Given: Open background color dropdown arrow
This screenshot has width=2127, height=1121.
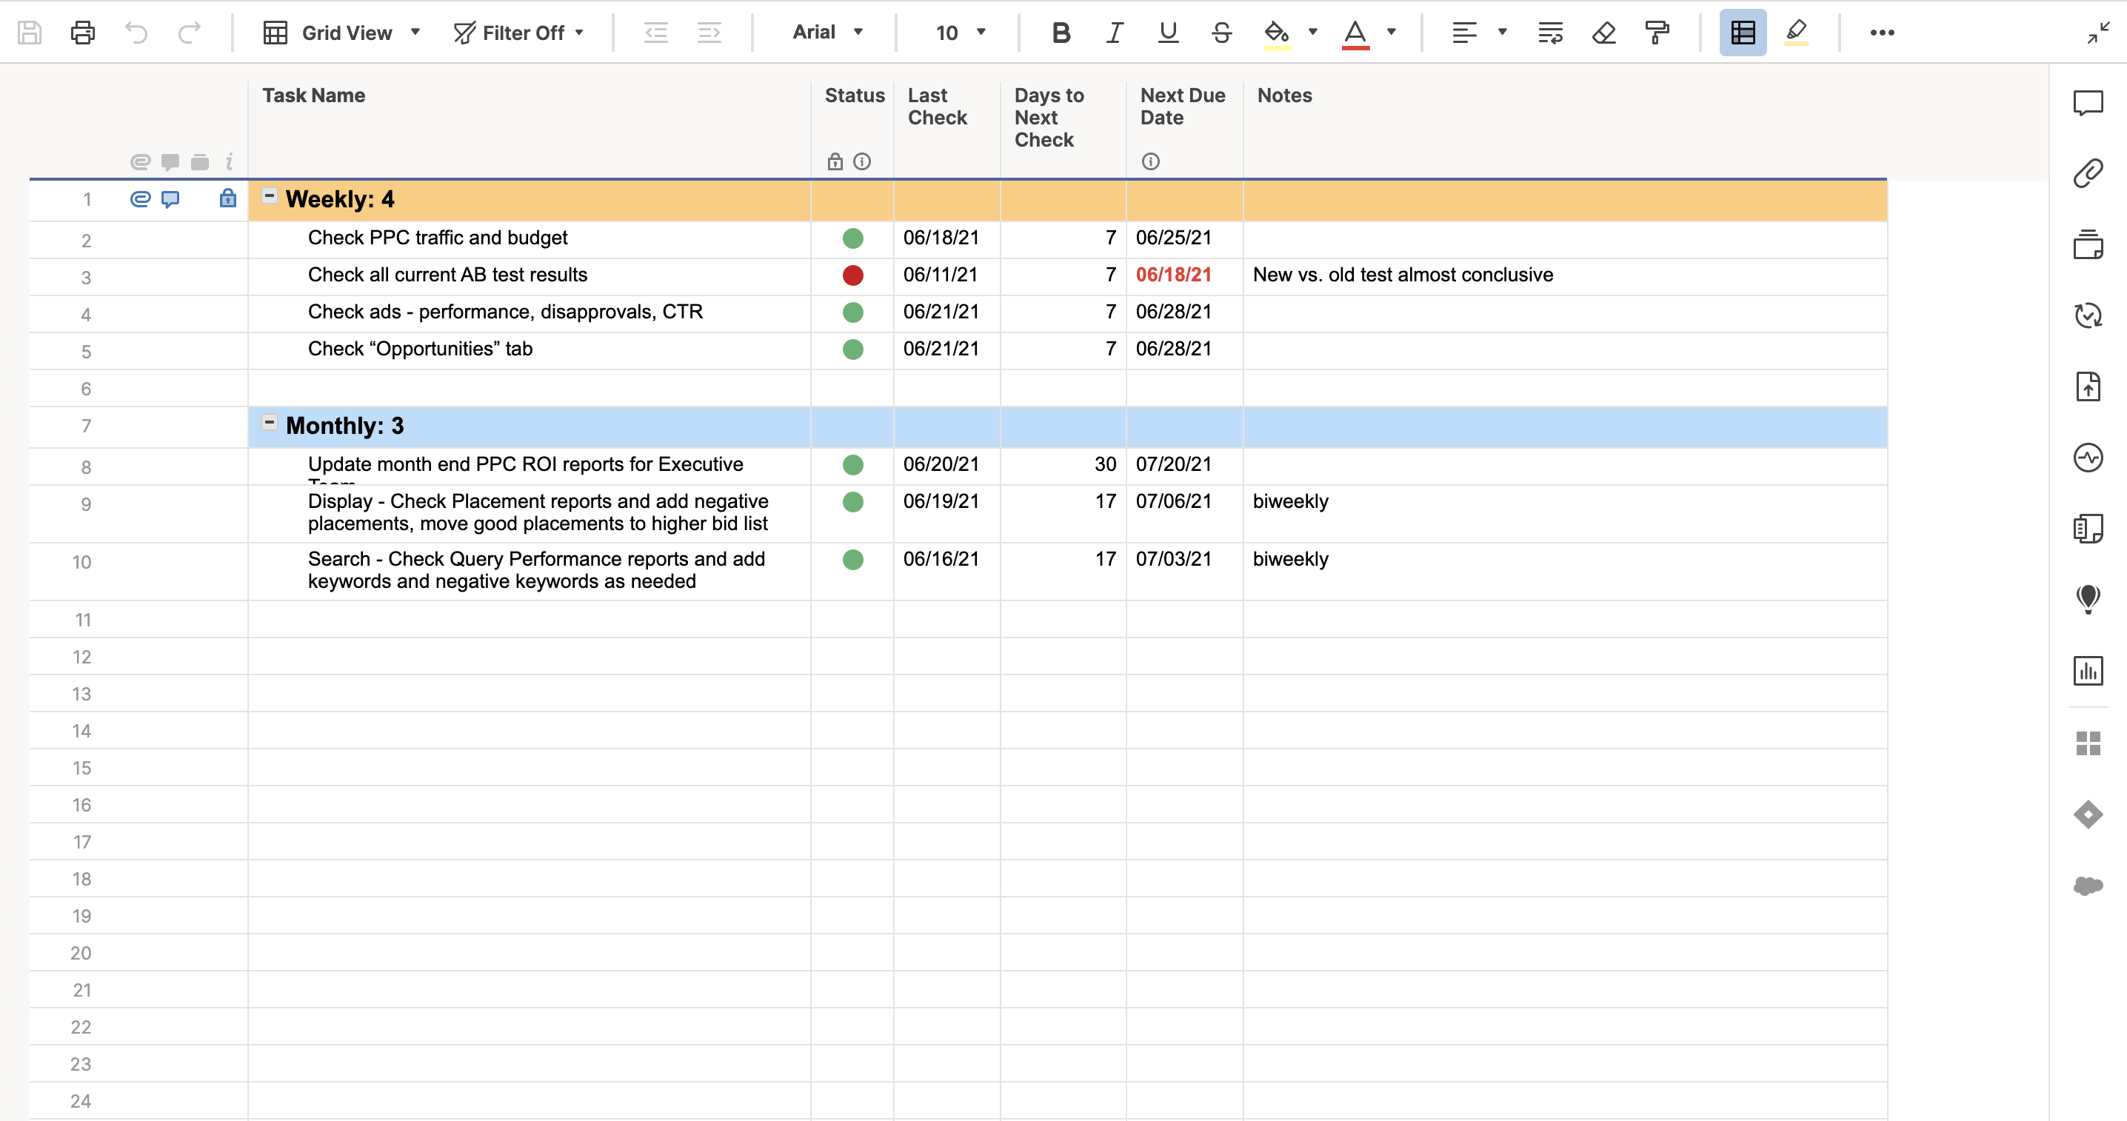Looking at the screenshot, I should 1313,32.
